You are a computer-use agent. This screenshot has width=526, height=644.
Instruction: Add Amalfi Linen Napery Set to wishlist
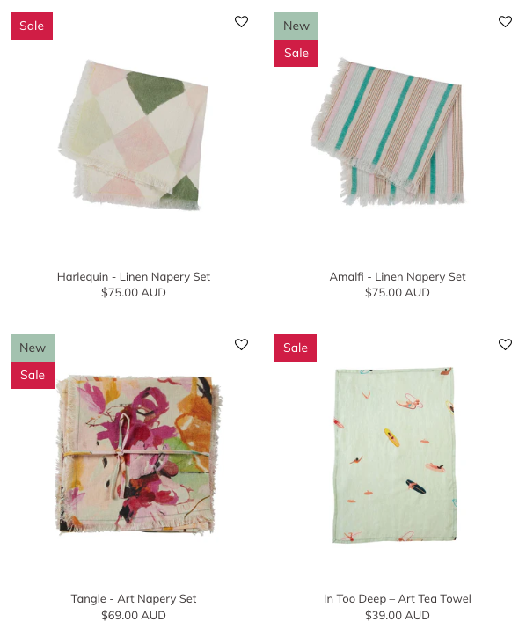tap(505, 21)
